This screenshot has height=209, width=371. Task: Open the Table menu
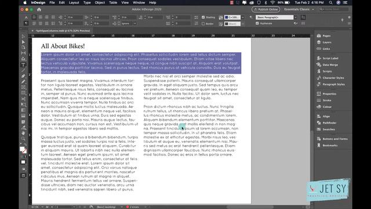113,2
